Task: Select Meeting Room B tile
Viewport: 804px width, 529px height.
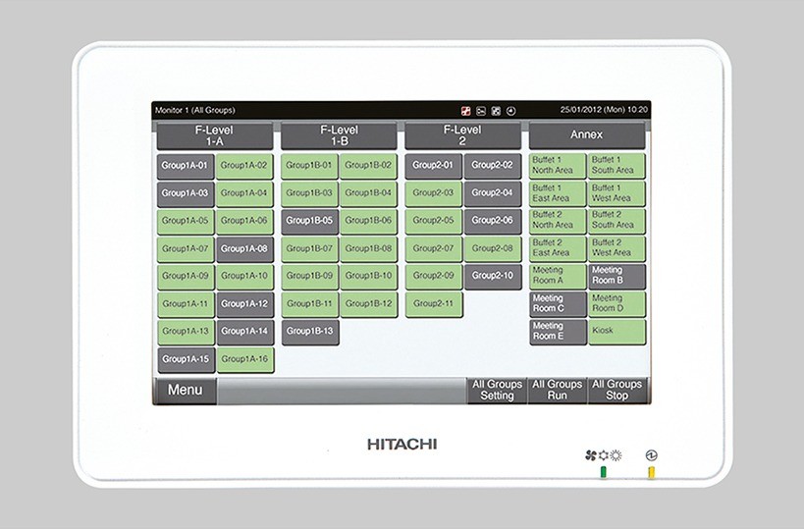Action: pos(617,277)
